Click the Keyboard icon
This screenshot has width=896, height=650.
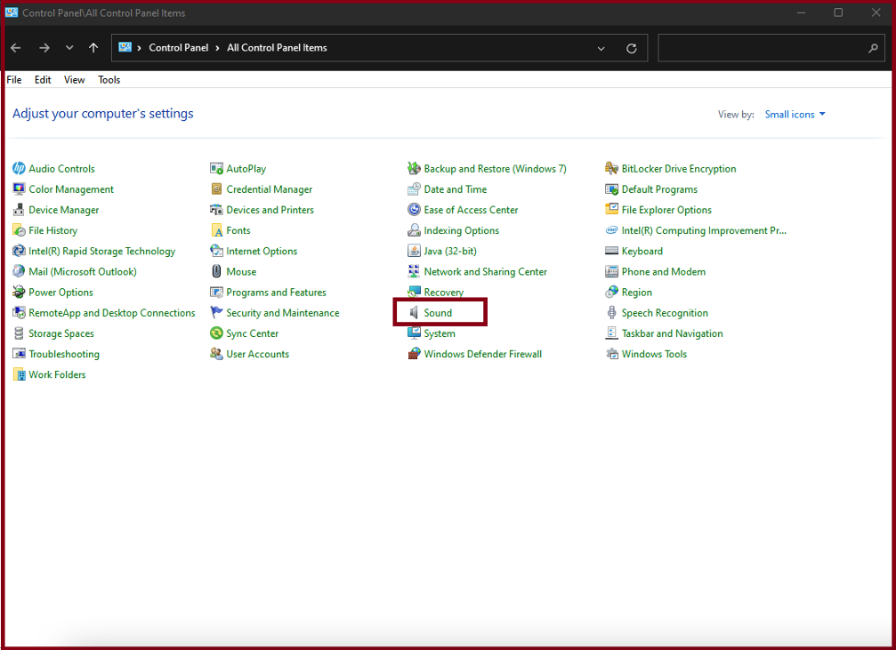click(612, 251)
